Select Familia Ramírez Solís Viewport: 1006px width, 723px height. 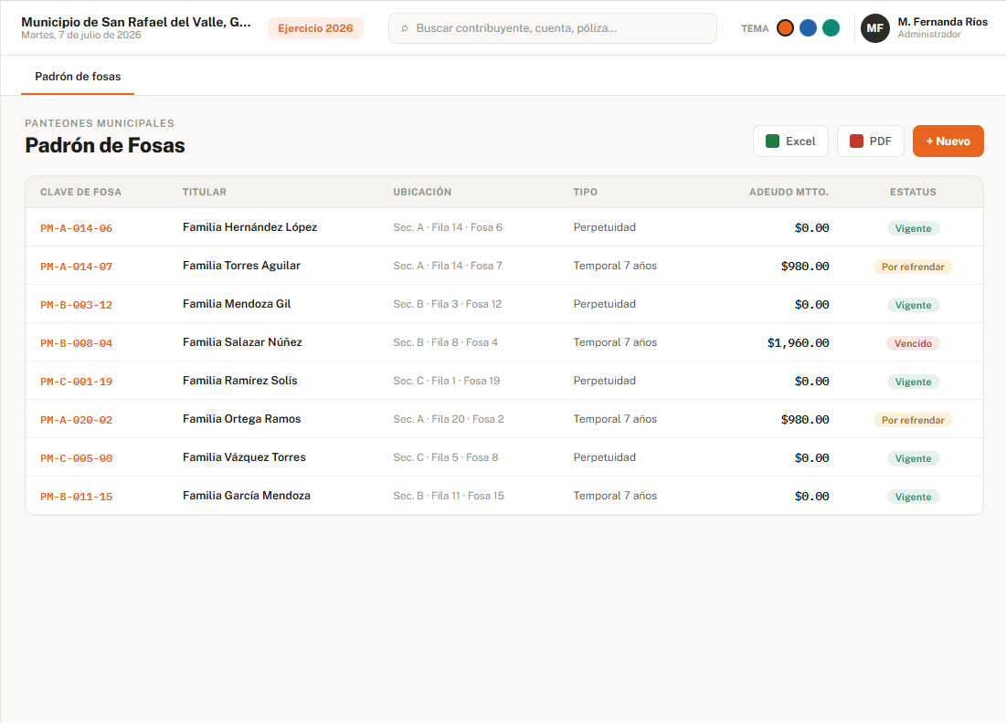click(x=240, y=381)
